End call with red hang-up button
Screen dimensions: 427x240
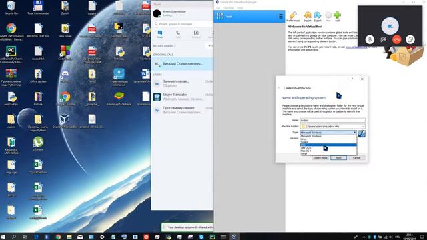click(397, 39)
